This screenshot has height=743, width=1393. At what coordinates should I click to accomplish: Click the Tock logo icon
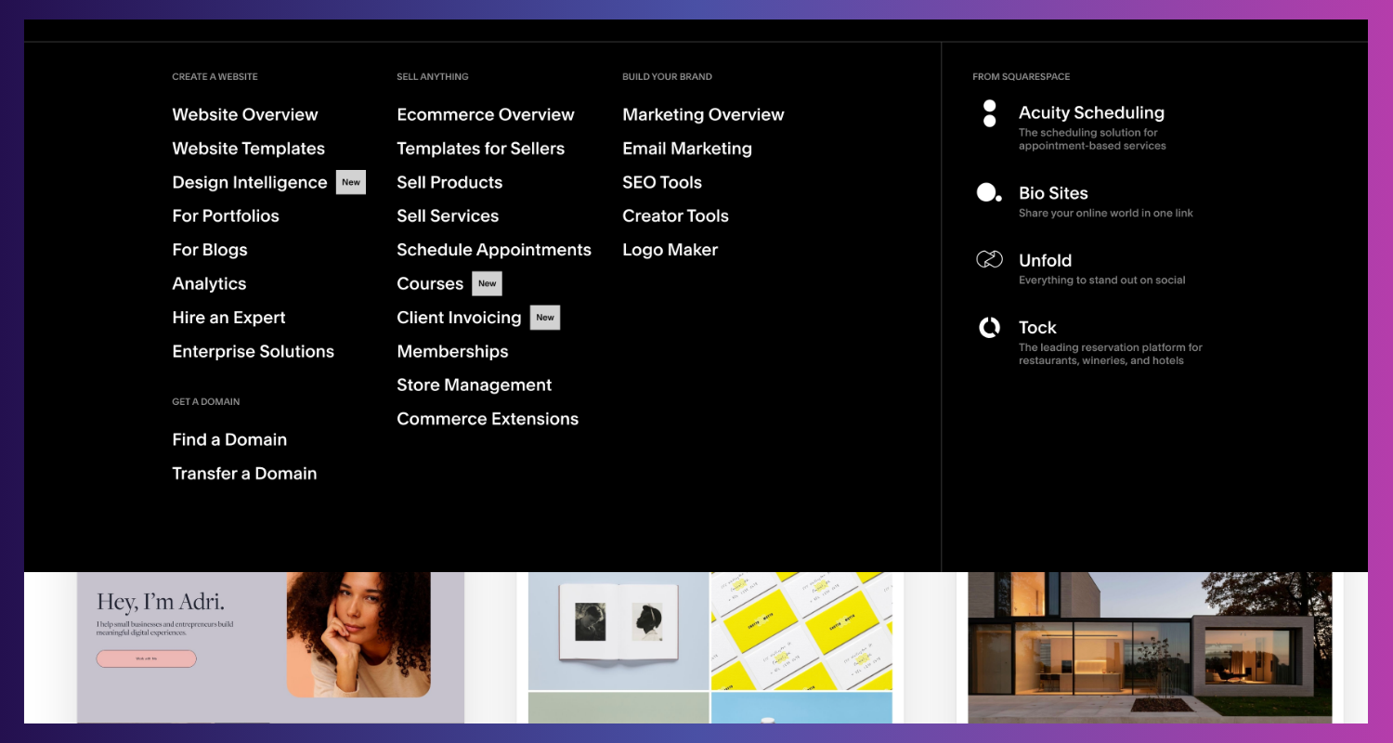pyautogui.click(x=989, y=327)
